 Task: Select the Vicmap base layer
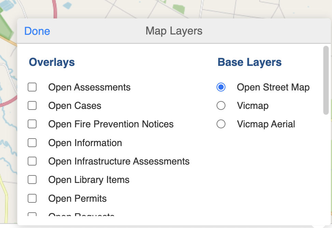coord(221,105)
